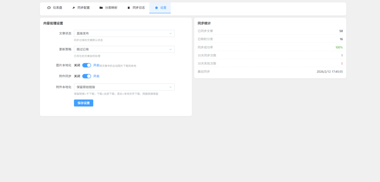Click the 关闭 label for 附件同步
The height and width of the screenshot is (182, 380).
[x=77, y=76]
